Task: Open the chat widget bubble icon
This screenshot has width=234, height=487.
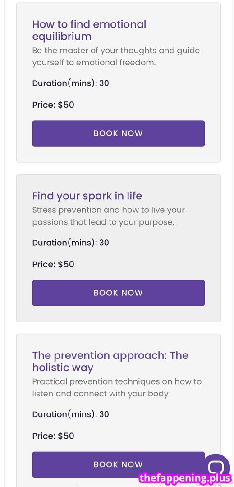Action: coord(219,466)
